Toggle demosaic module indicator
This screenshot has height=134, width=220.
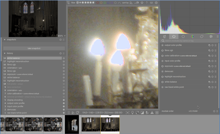162,71
